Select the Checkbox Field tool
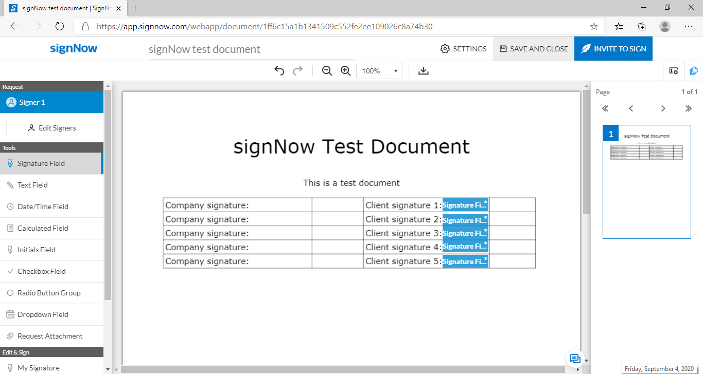The width and height of the screenshot is (703, 374). 51,271
